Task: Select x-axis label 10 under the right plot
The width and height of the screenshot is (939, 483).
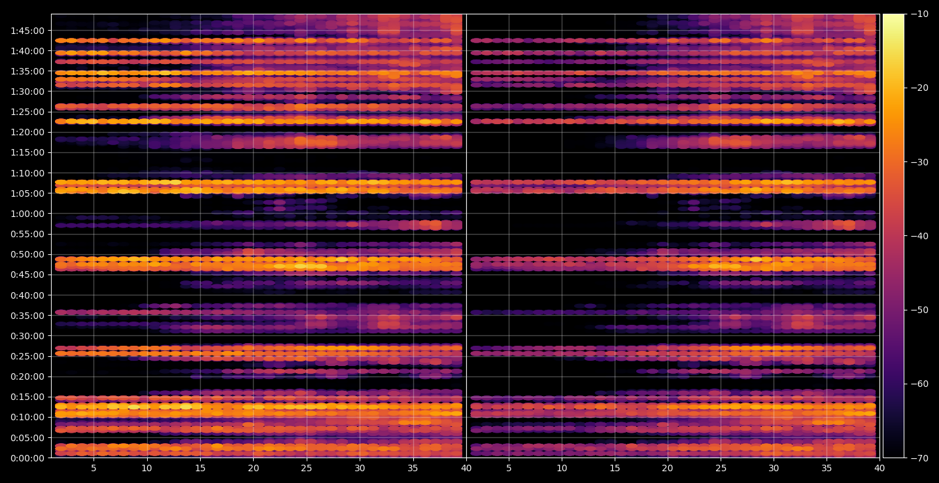Action: [x=561, y=468]
